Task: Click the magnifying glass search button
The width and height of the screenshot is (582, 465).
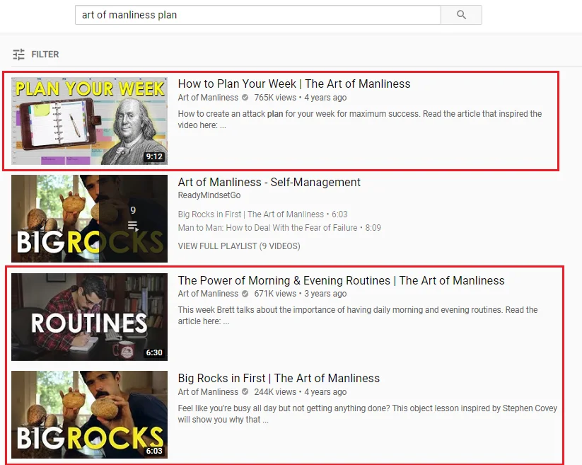Action: [461, 15]
